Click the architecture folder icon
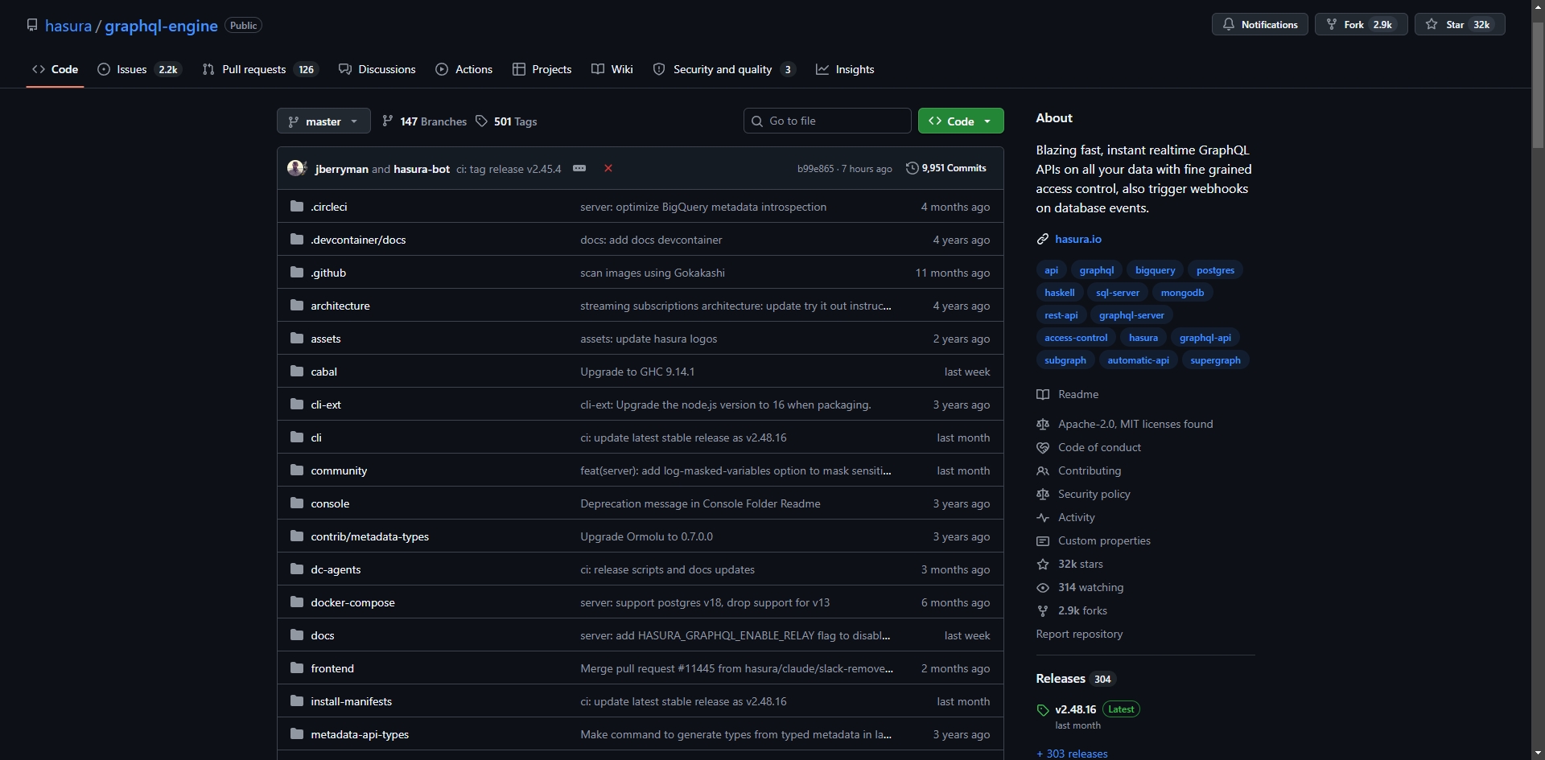This screenshot has width=1545, height=760. pyautogui.click(x=297, y=306)
